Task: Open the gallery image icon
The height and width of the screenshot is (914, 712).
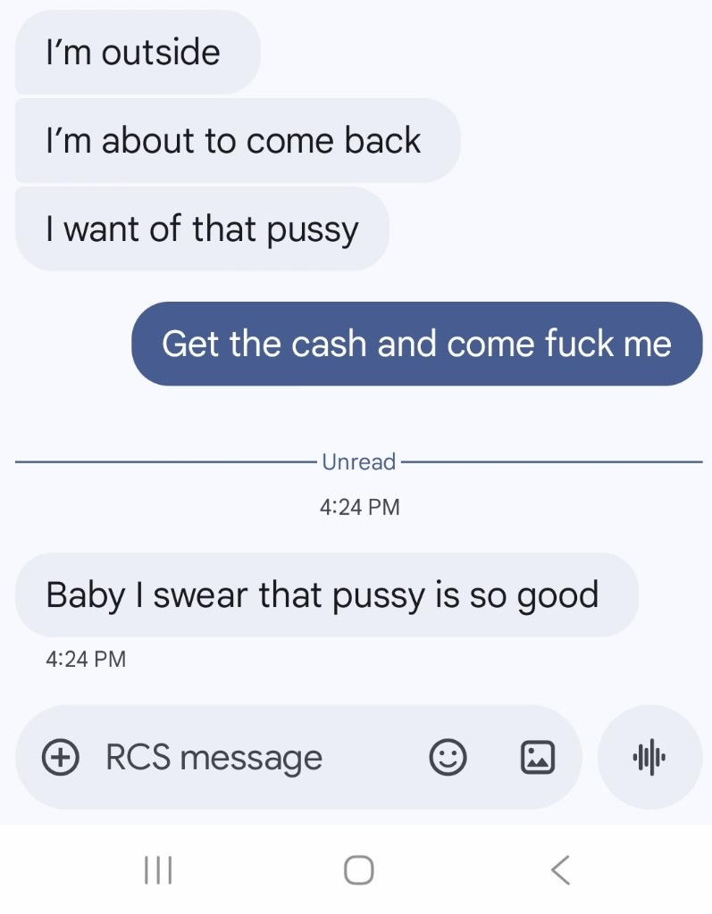Action: [x=537, y=757]
